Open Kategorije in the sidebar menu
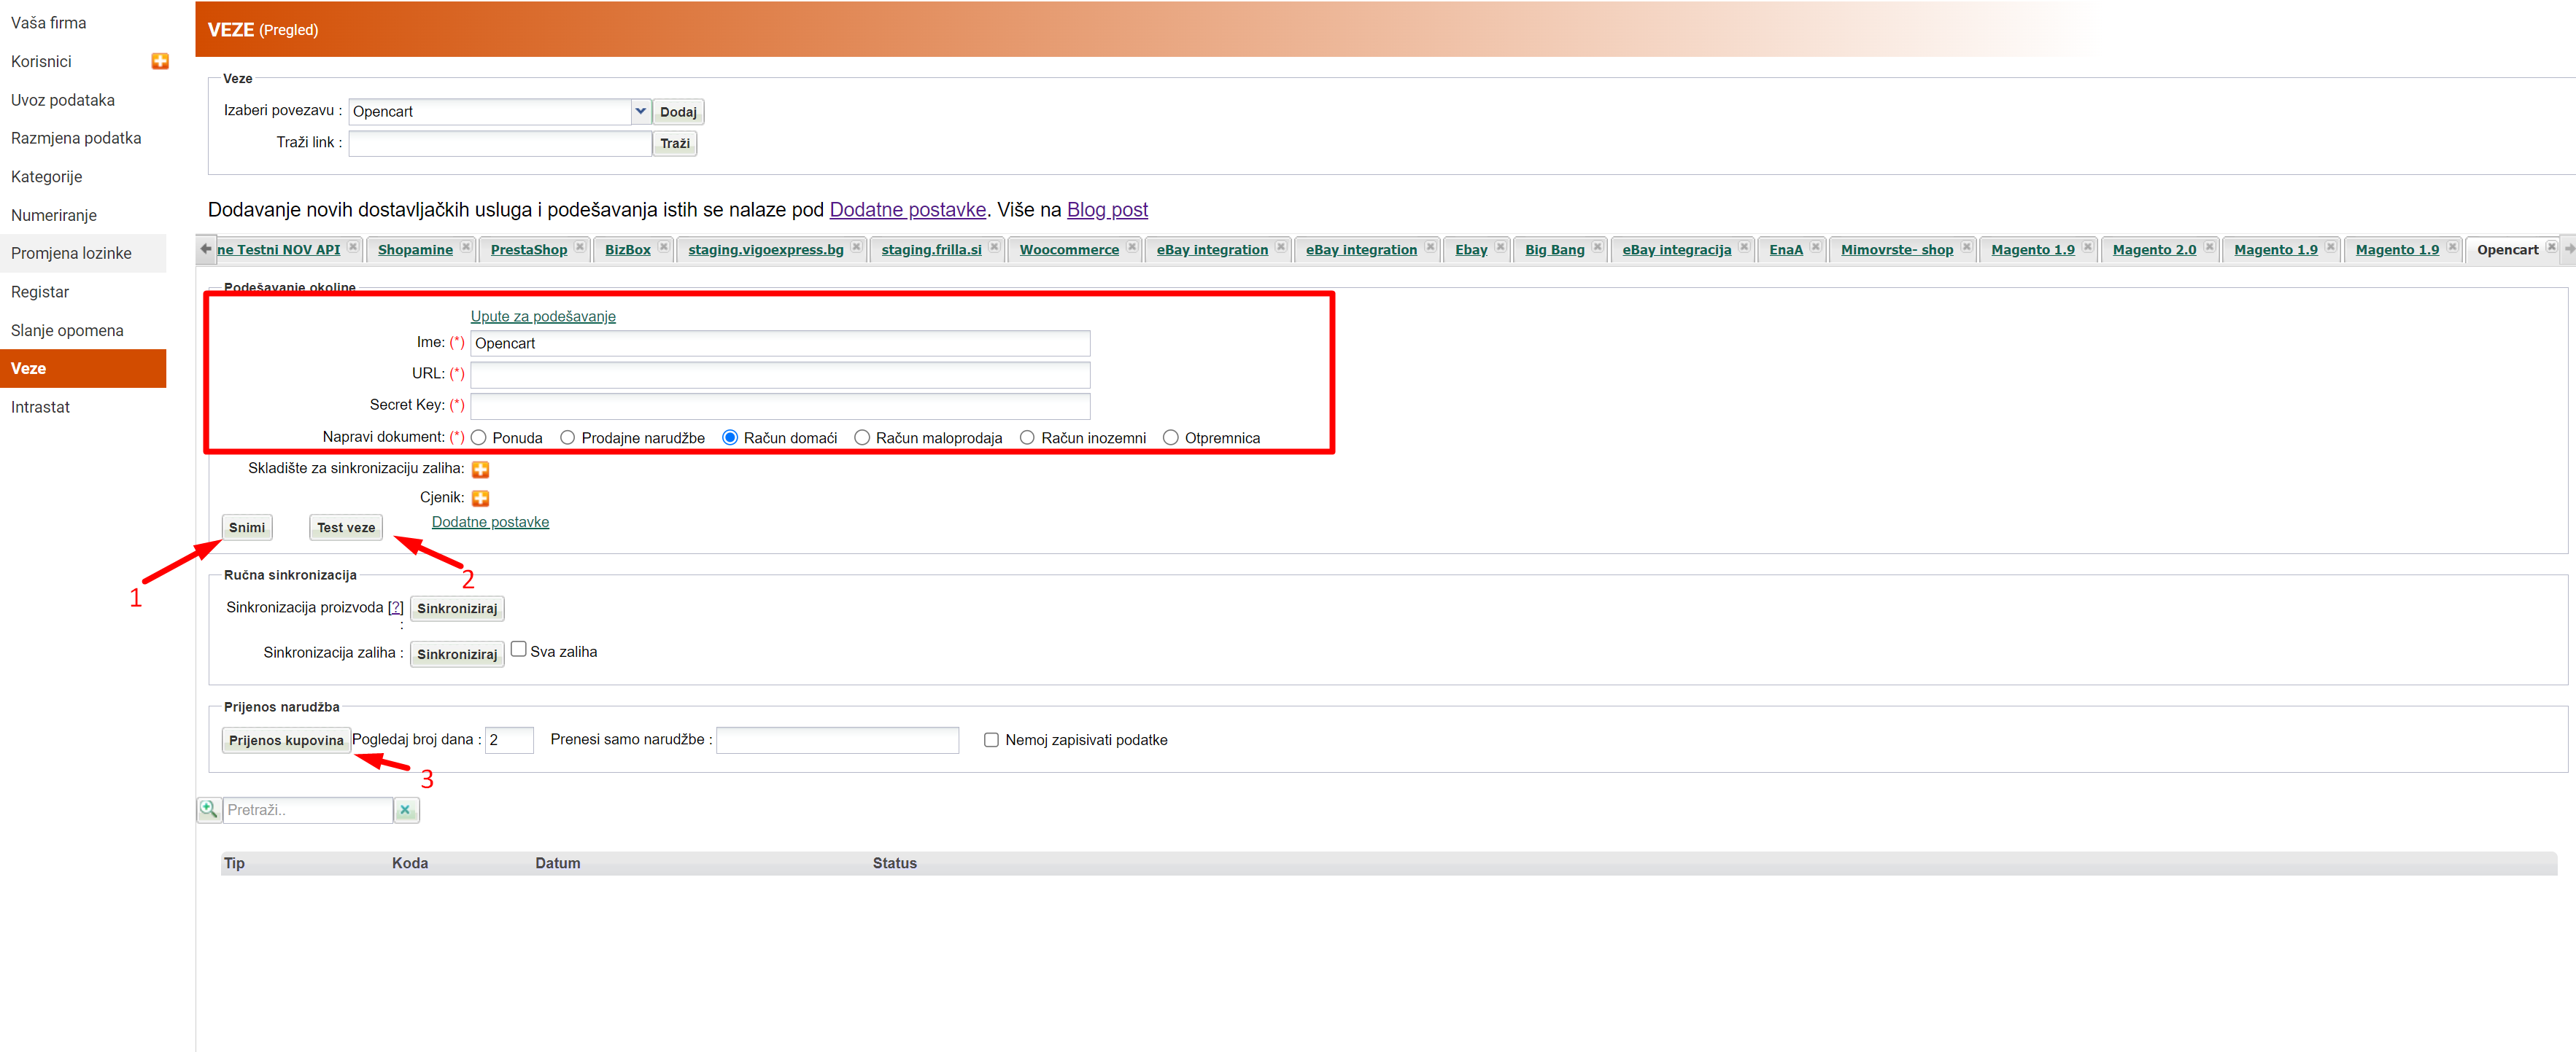 point(47,177)
